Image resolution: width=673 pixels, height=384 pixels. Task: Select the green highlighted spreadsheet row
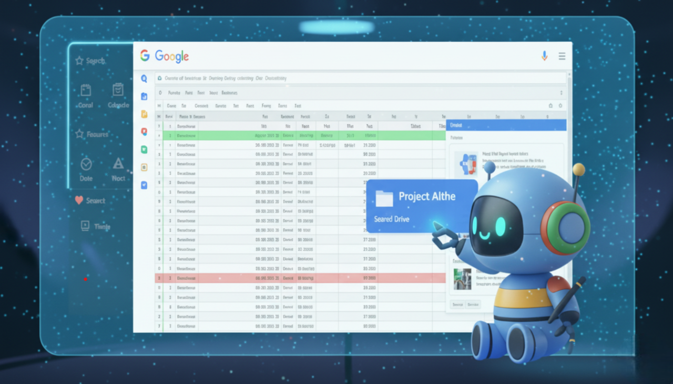point(300,136)
